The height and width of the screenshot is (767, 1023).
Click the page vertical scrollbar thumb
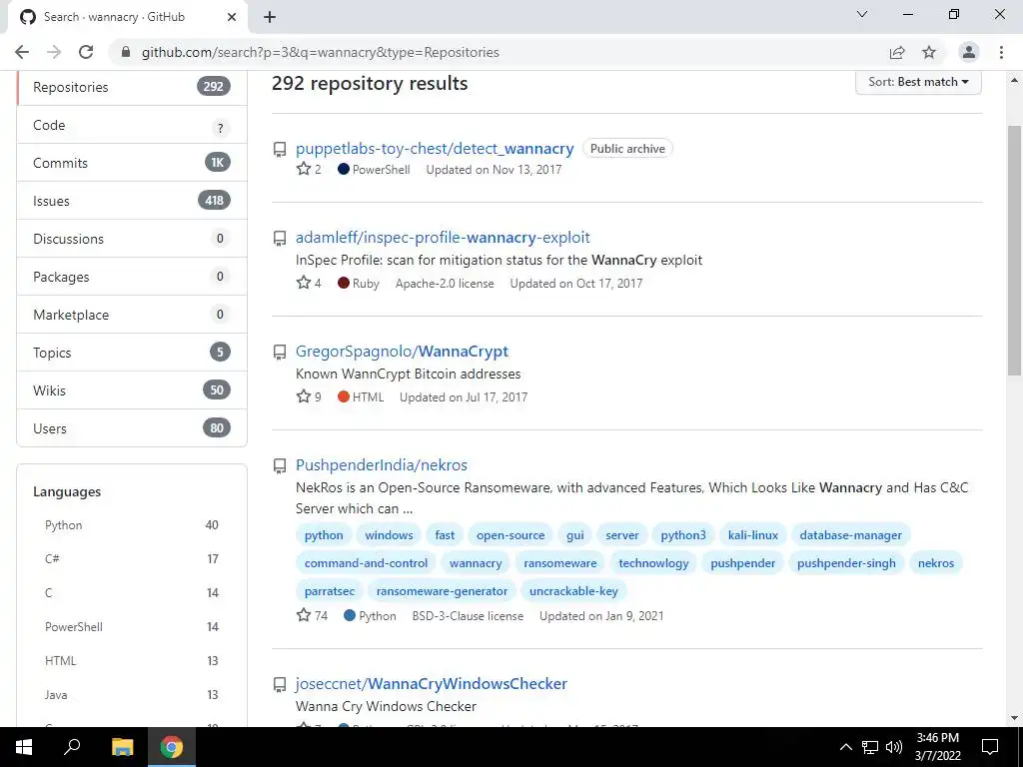pyautogui.click(x=1014, y=251)
